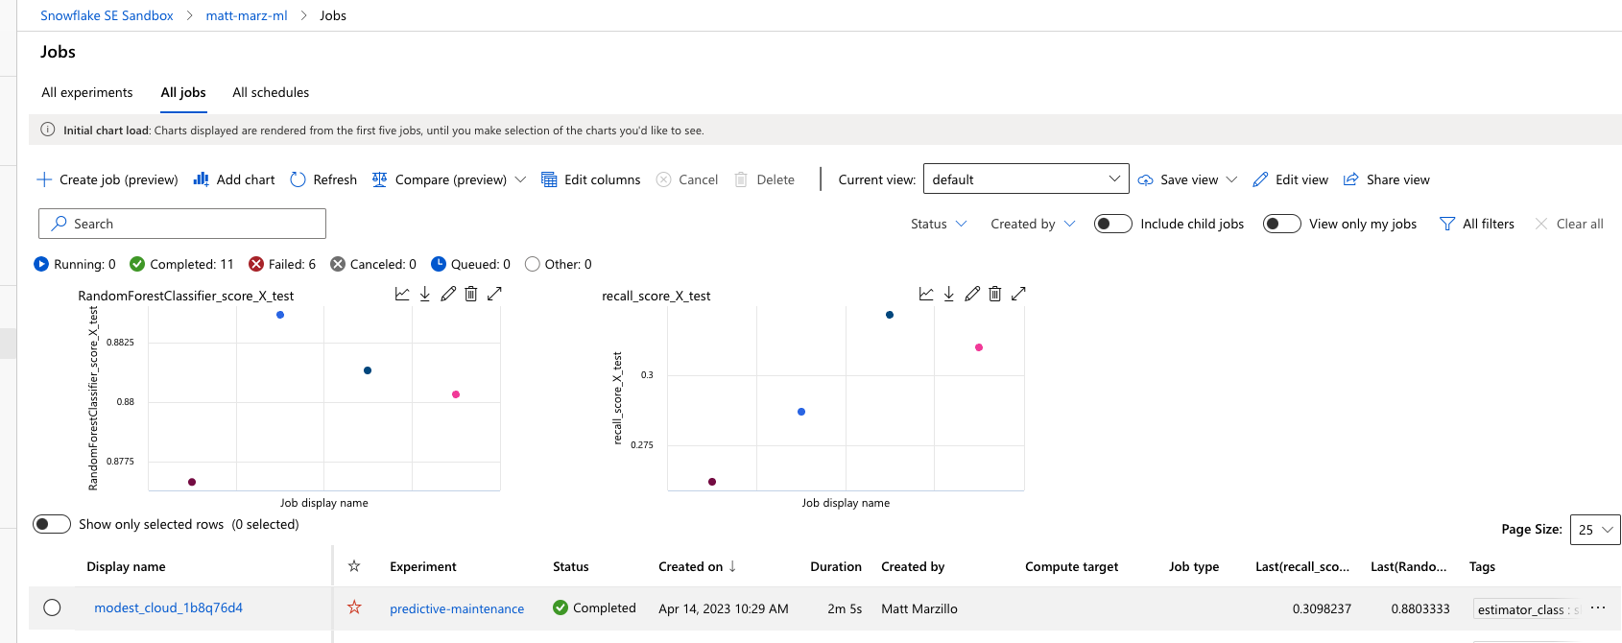Delete the RandomForestClassifier chart via trash icon
The image size is (1622, 643).
(x=471, y=294)
